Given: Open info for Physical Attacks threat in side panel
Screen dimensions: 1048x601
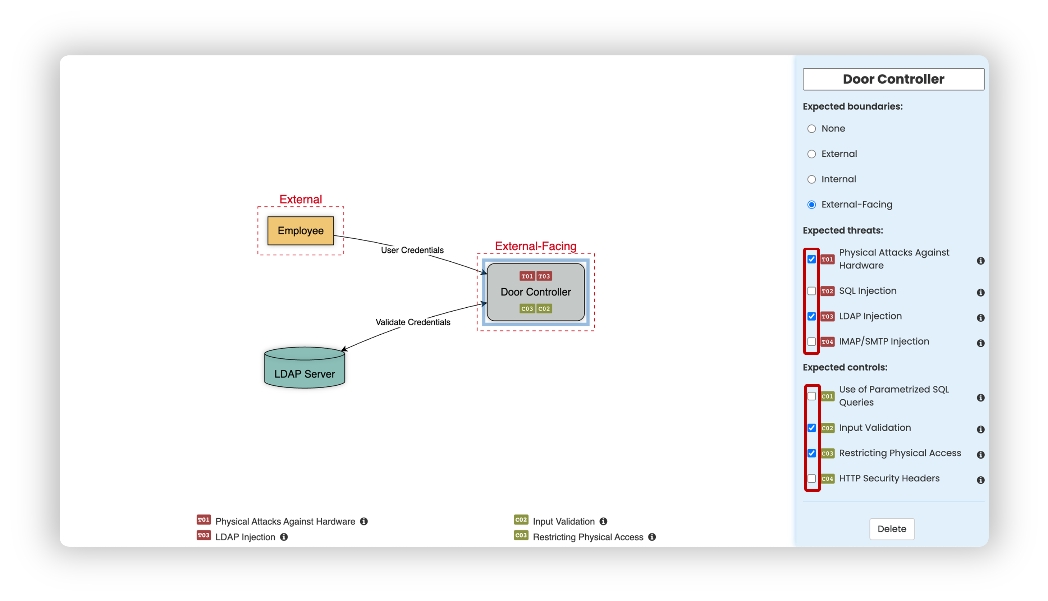Looking at the screenshot, I should (980, 261).
